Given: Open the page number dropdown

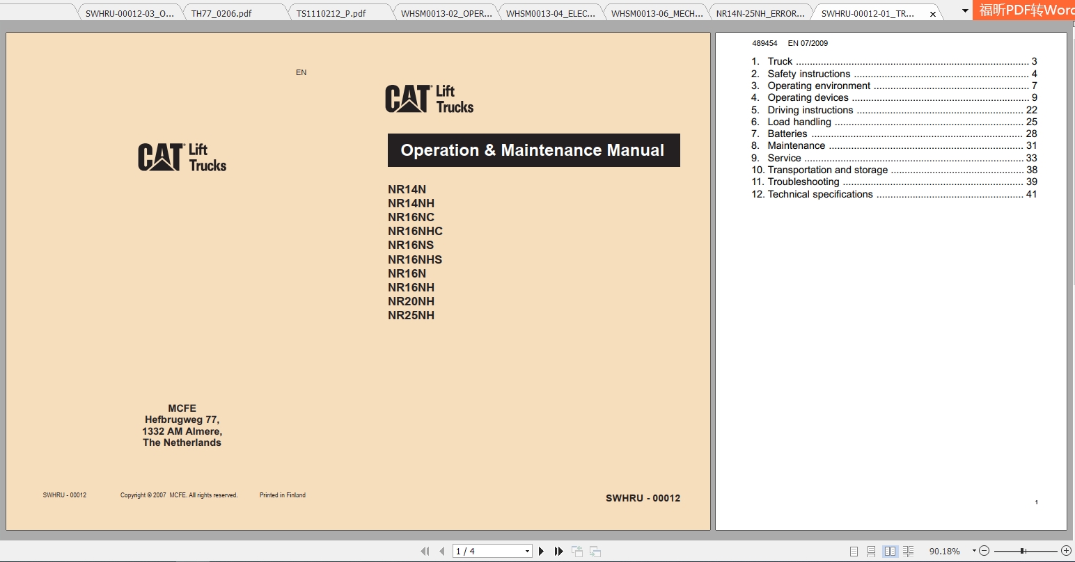Looking at the screenshot, I should 527,551.
